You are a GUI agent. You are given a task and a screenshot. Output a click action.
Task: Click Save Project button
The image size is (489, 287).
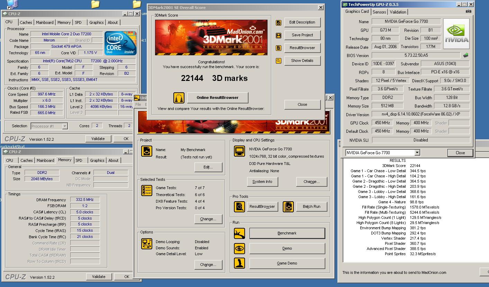[302, 35]
